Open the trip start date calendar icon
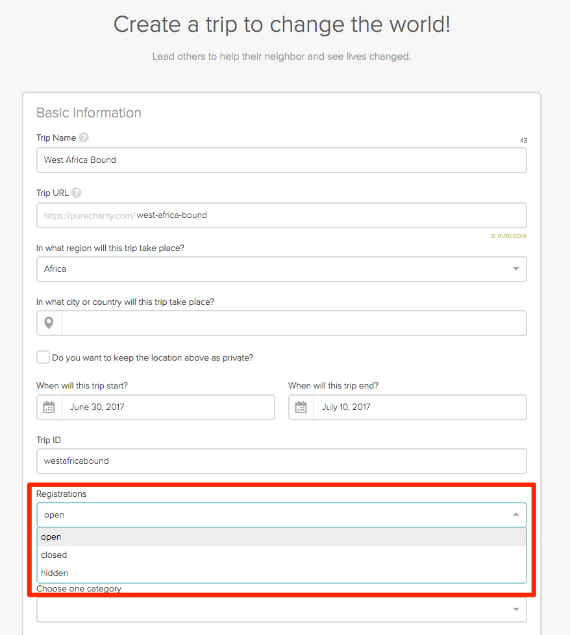The image size is (570, 635). (49, 407)
